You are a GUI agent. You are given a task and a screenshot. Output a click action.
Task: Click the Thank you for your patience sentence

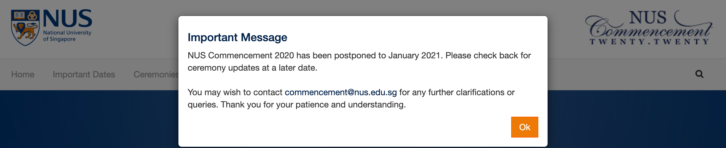point(313,105)
